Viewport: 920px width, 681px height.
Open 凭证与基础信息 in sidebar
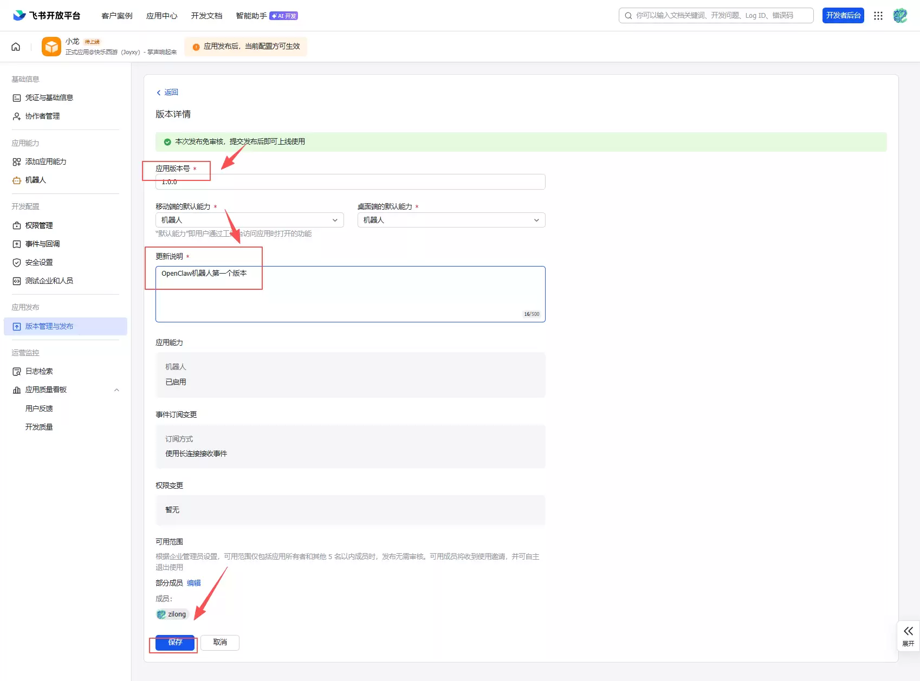(49, 98)
